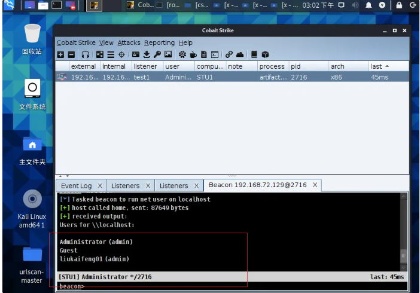Screen dimensions: 420x293
Task: Open the Attacks menu
Action: click(x=129, y=42)
